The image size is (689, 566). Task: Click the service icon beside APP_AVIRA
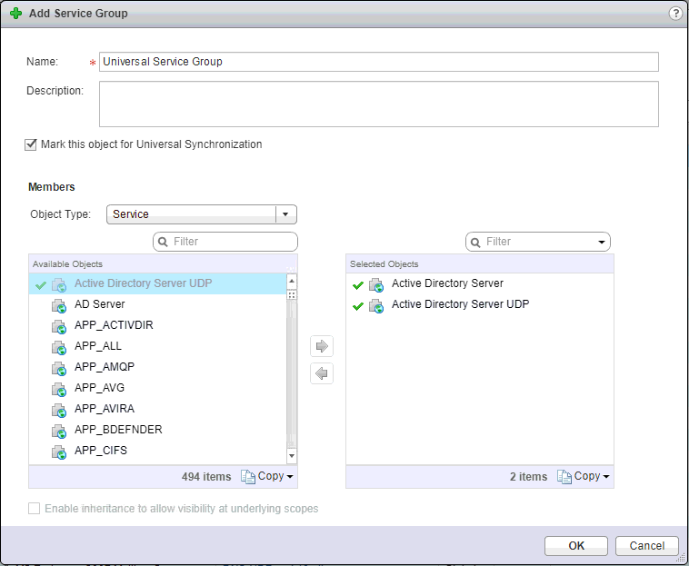click(59, 410)
